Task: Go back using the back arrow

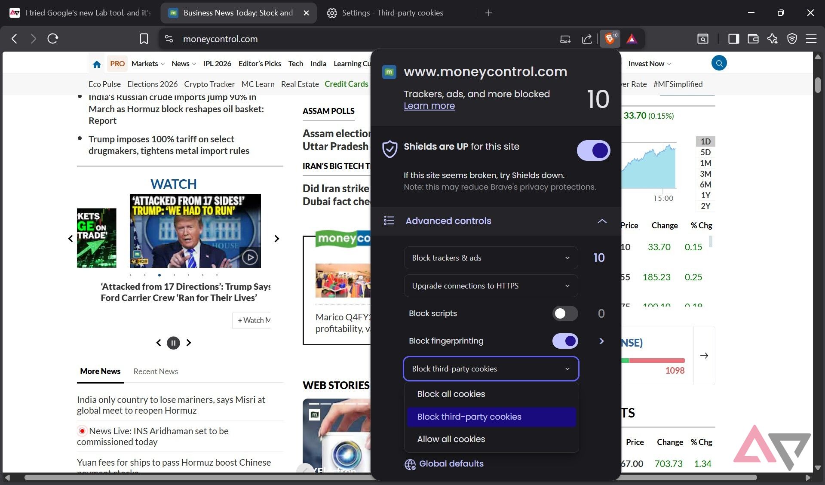Action: [x=14, y=39]
